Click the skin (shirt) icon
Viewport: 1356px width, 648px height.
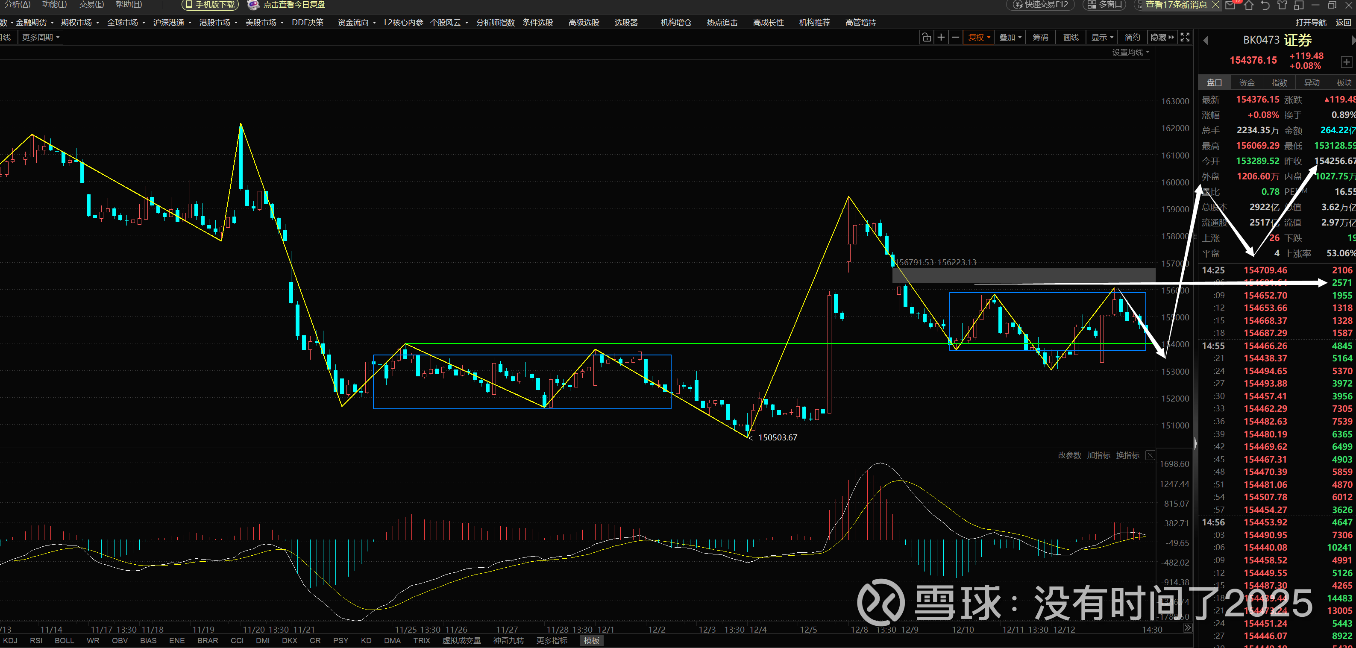(1283, 5)
